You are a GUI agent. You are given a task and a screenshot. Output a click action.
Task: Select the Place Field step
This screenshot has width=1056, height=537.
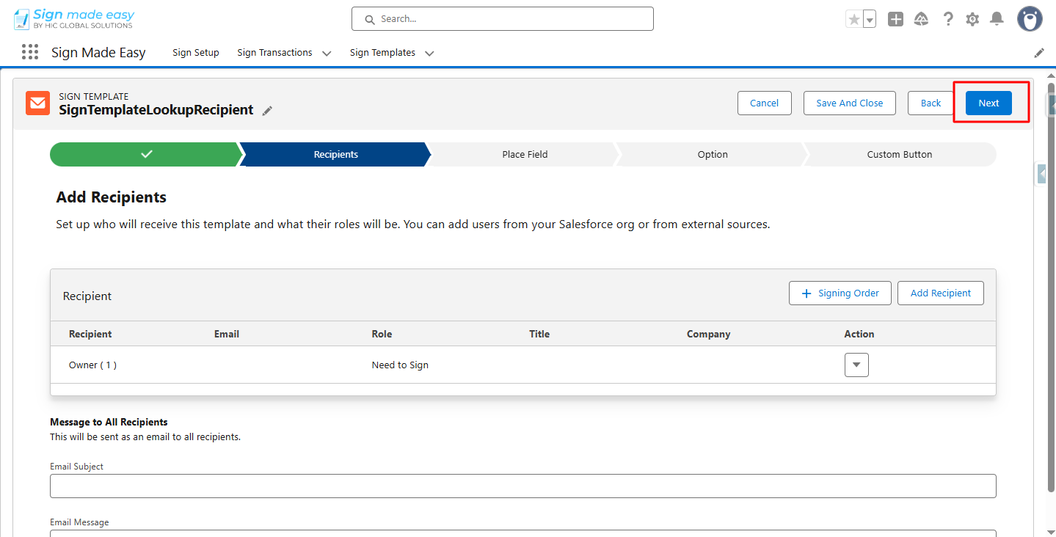525,155
